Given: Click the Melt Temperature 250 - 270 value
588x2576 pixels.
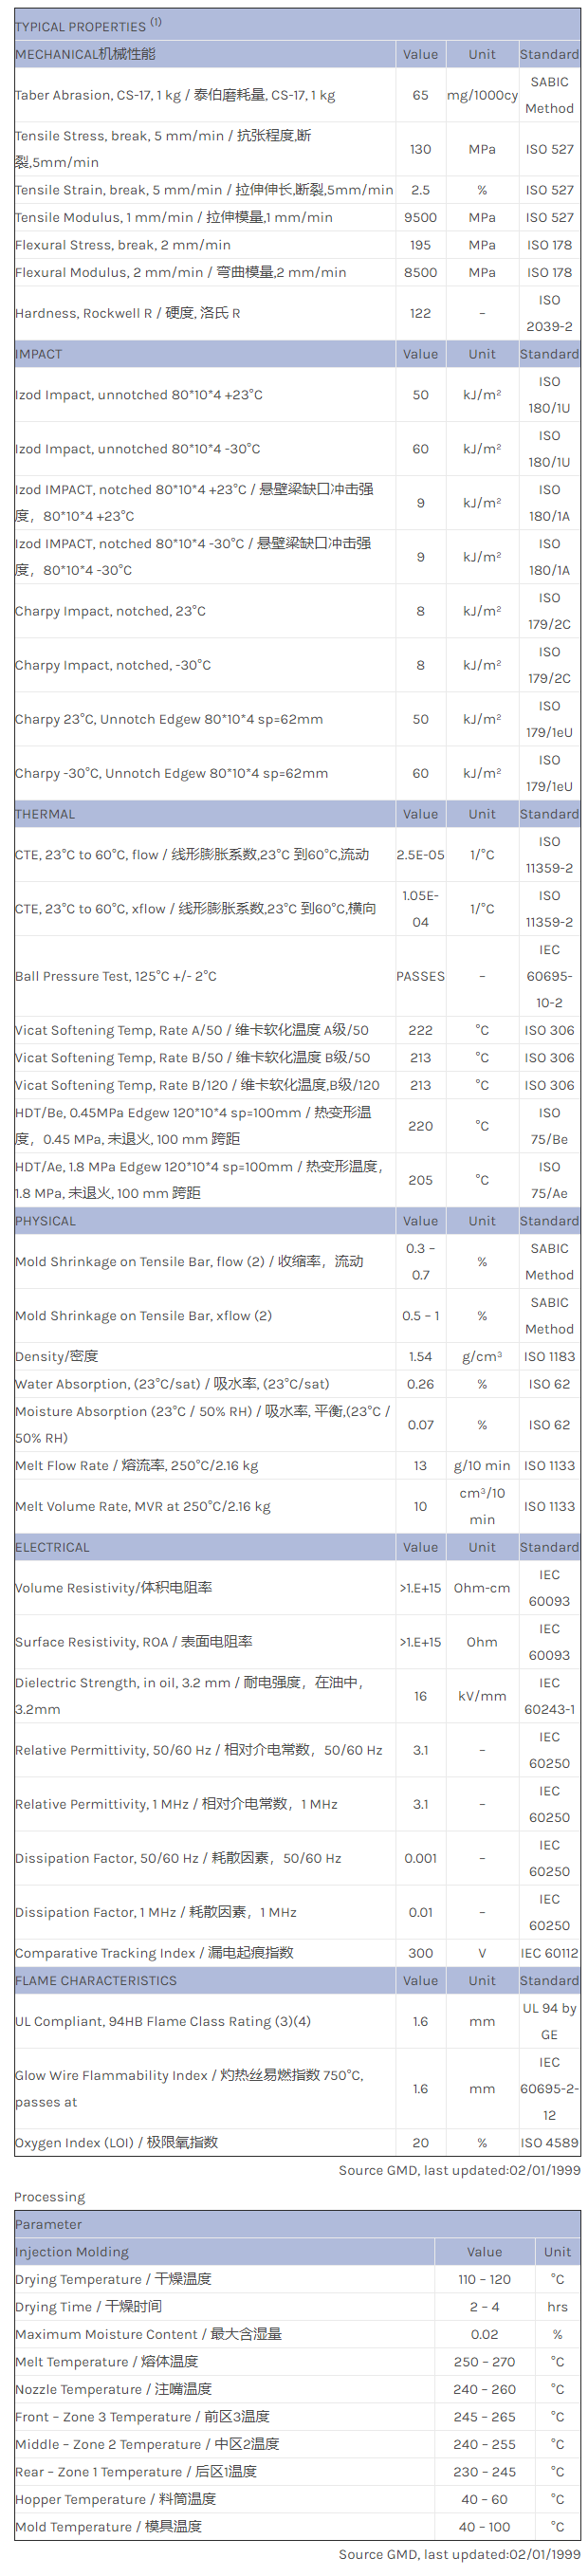Looking at the screenshot, I should pyautogui.click(x=484, y=2362).
